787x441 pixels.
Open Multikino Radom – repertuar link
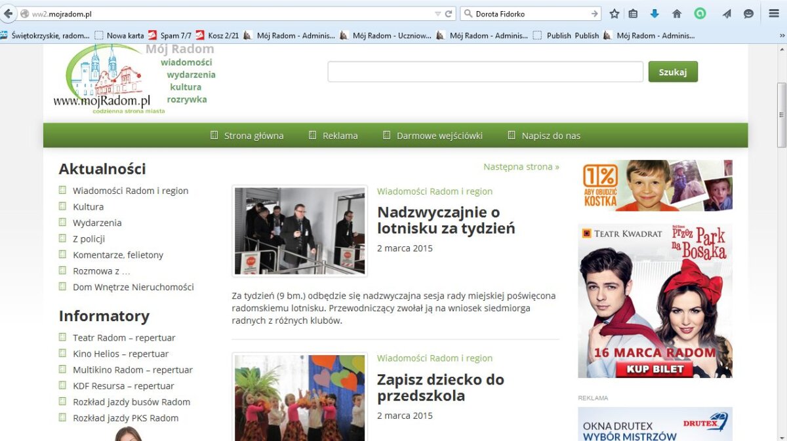click(132, 370)
